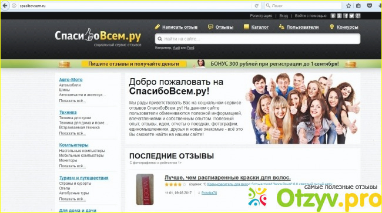
Task: Click the browser Поиск search box
Action: [303, 6]
